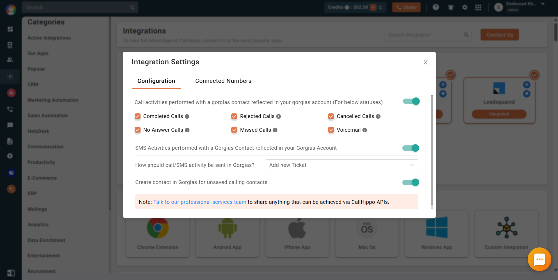Select the HelpDesk category
Screen dimensions: 558x280
point(38,131)
